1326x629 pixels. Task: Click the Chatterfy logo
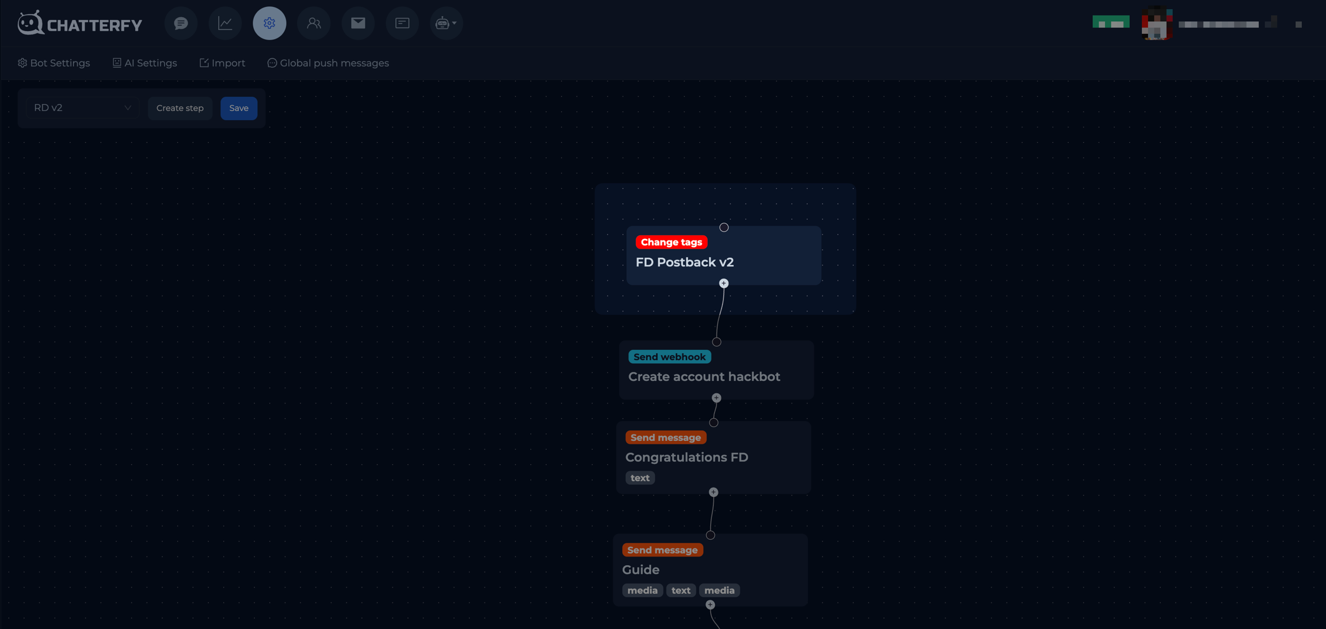[80, 24]
